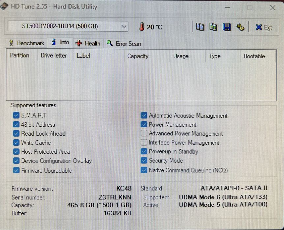Toggle the Write Cache checkbox

(x=16, y=143)
